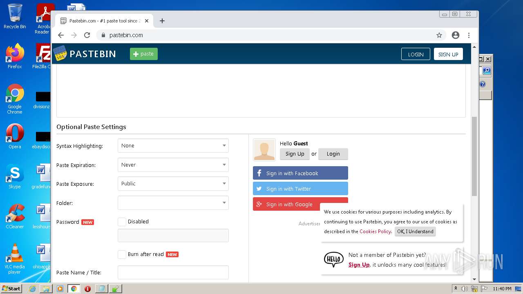Open the lesshours Word document shortcut

click(42, 216)
